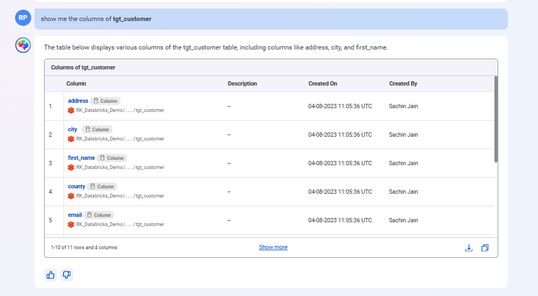Click the Databricks icon in address row
This screenshot has height=296, width=538.
pos(71,110)
